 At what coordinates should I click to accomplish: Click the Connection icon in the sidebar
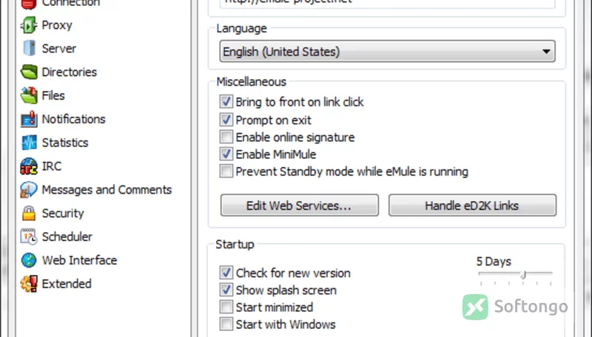click(29, 4)
